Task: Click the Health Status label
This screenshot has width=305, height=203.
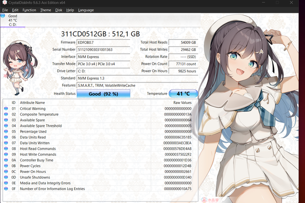Action: 65,93
